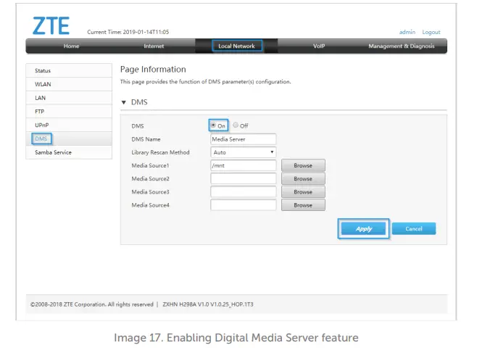
Task: Click the DMS Name field
Action: [244, 139]
